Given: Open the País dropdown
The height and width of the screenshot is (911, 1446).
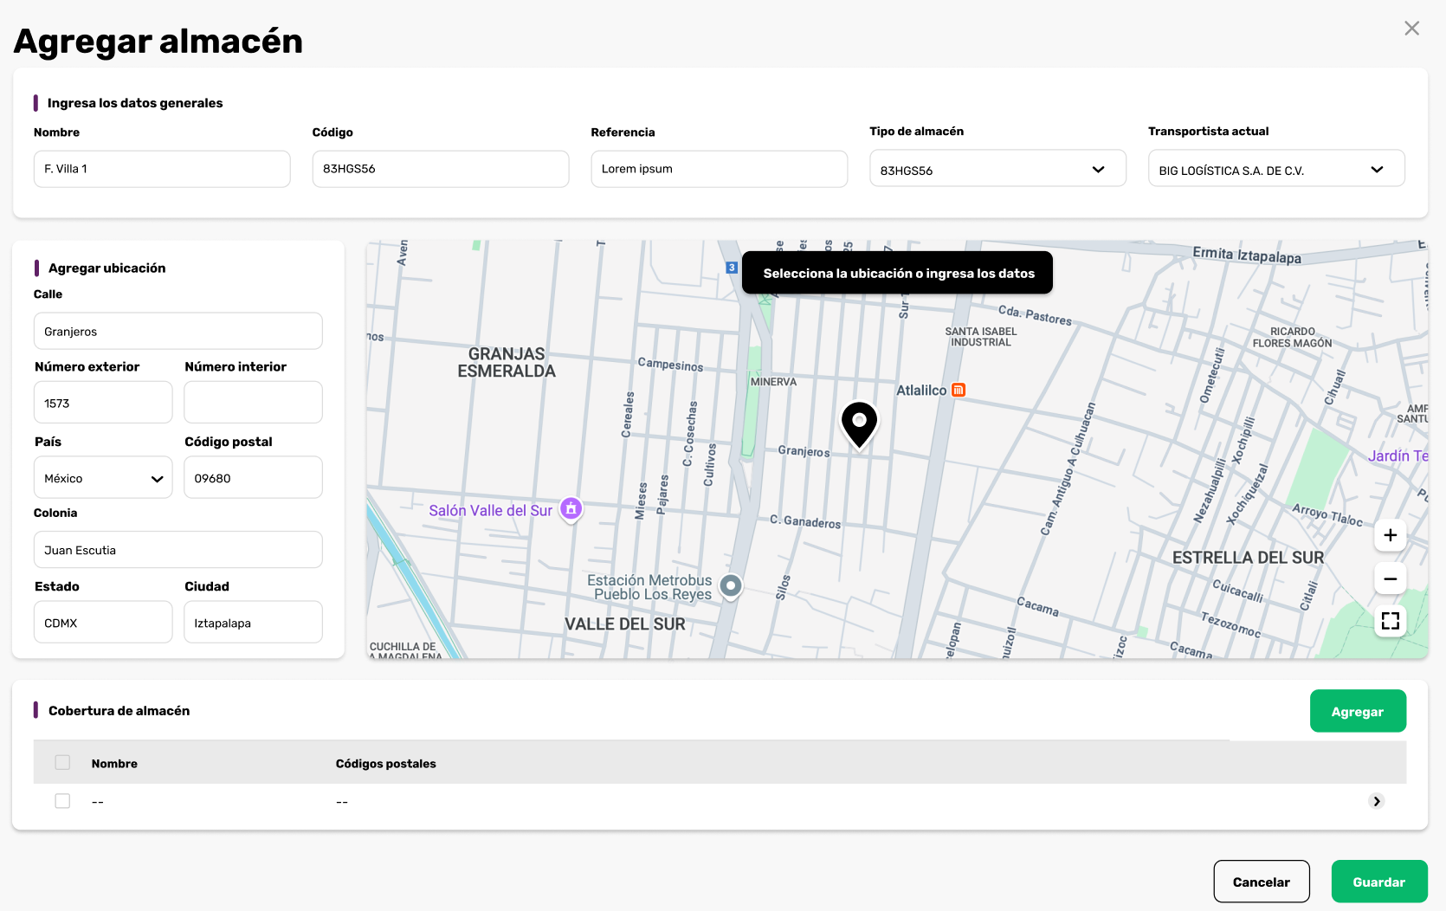Looking at the screenshot, I should pos(103,478).
